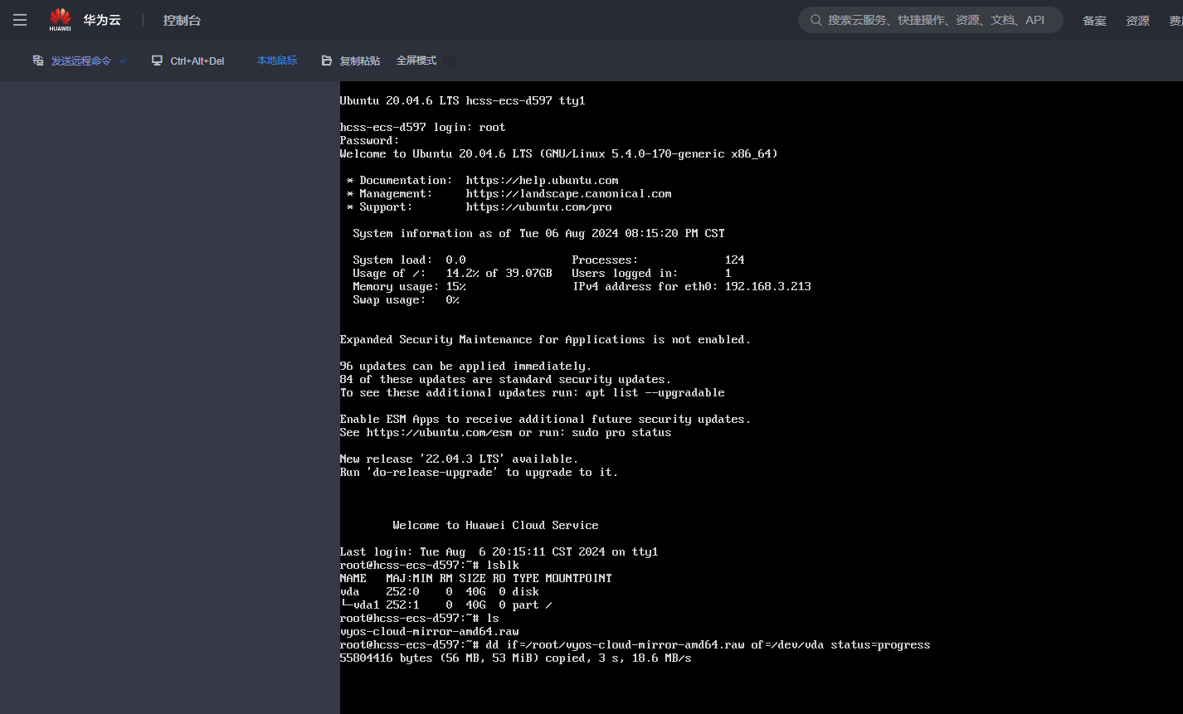The image size is (1183, 714).
Task: Click the 'apt list --upgradable' line
Action: 532,392
